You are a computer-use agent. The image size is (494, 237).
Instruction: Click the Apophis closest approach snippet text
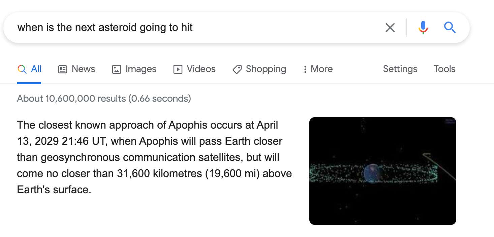pos(154,157)
